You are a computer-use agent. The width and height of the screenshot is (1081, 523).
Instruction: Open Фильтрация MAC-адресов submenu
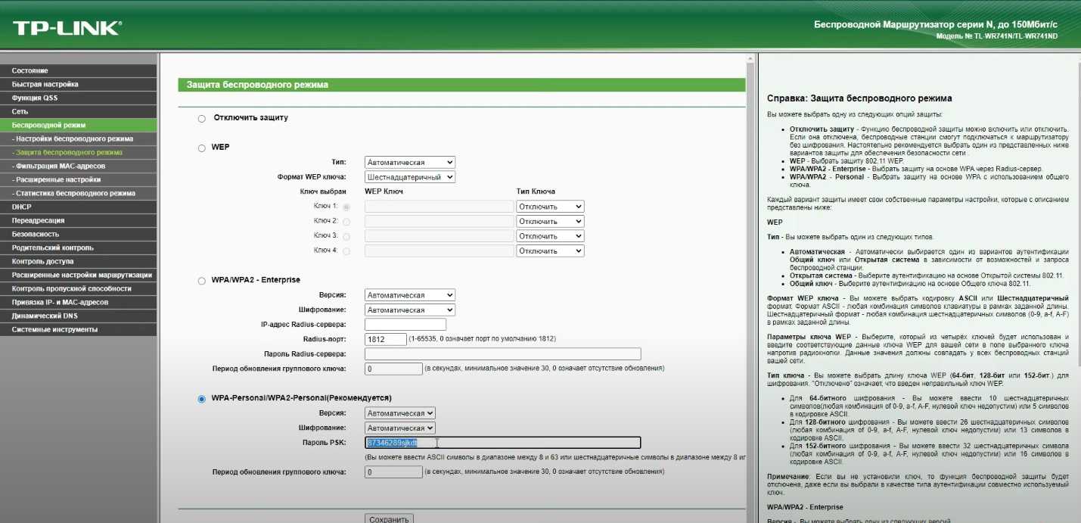point(61,166)
